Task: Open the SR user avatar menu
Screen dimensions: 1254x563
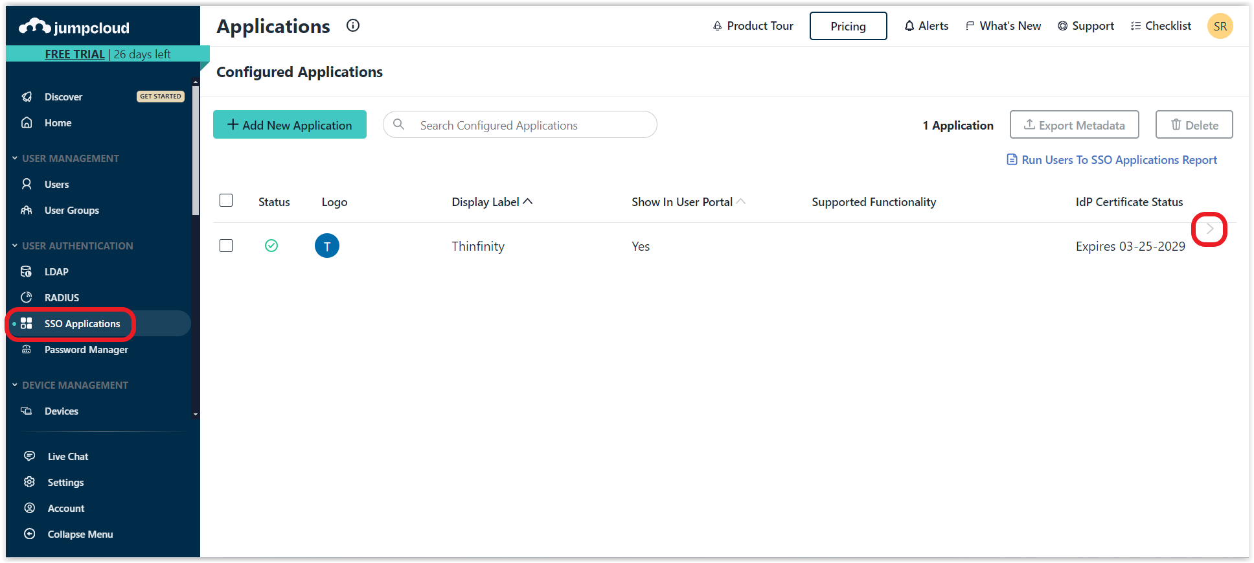Action: 1220,26
